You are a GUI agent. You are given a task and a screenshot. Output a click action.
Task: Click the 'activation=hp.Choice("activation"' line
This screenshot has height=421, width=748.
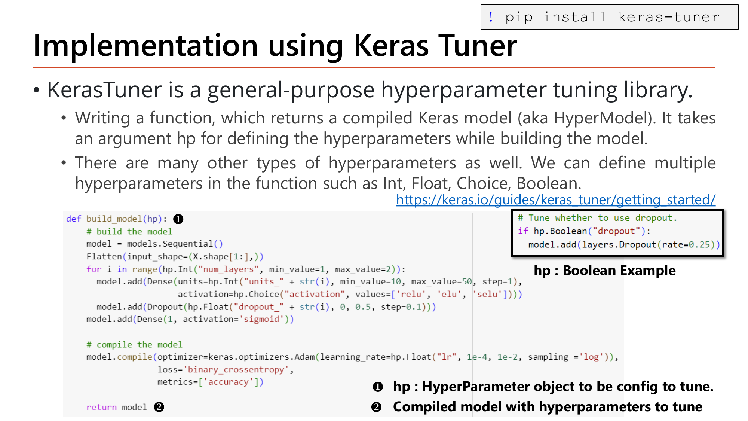pos(350,295)
